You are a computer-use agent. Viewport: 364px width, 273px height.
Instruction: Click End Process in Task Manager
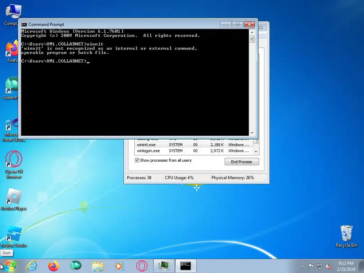click(x=242, y=162)
